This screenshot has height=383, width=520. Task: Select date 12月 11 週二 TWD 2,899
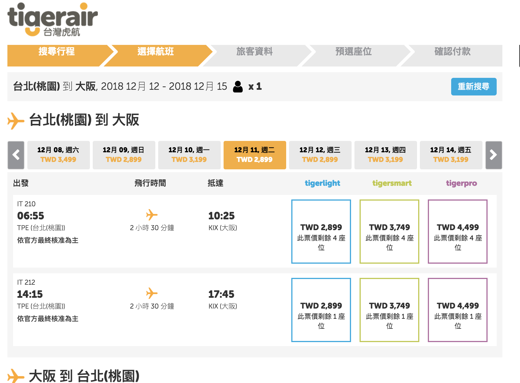pyautogui.click(x=255, y=155)
